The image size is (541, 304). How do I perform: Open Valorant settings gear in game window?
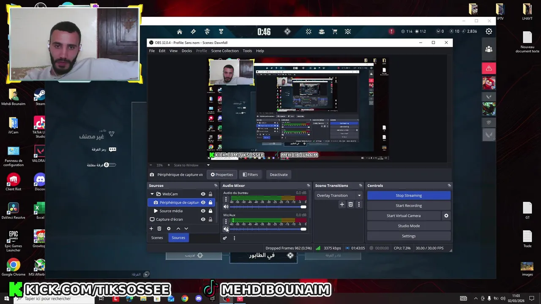pyautogui.click(x=489, y=31)
